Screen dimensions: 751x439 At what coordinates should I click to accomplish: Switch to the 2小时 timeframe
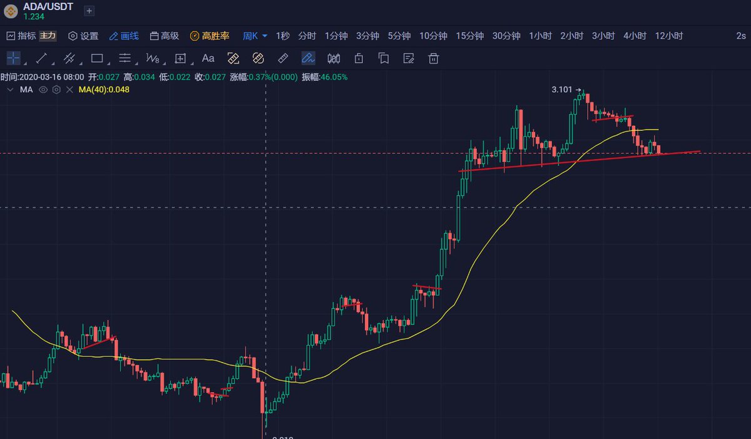coord(571,36)
